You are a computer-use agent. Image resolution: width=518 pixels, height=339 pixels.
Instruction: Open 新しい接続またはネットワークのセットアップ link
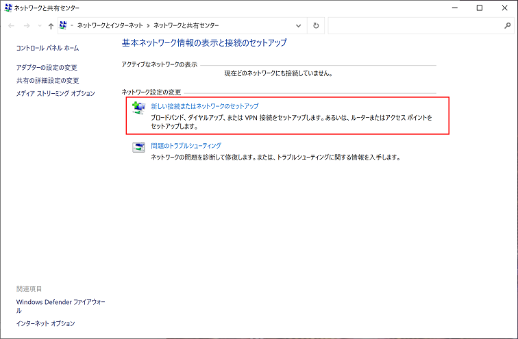point(204,106)
